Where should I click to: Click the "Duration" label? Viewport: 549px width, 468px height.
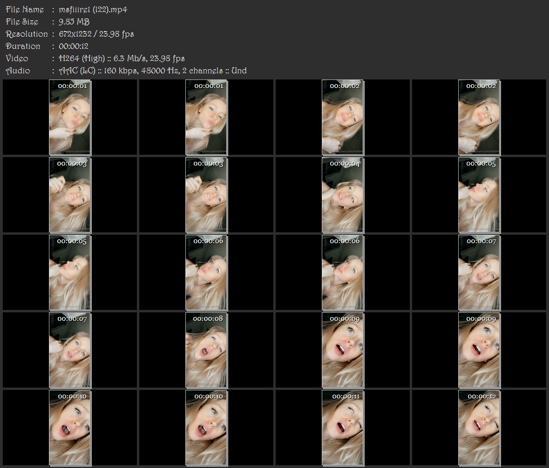(23, 46)
